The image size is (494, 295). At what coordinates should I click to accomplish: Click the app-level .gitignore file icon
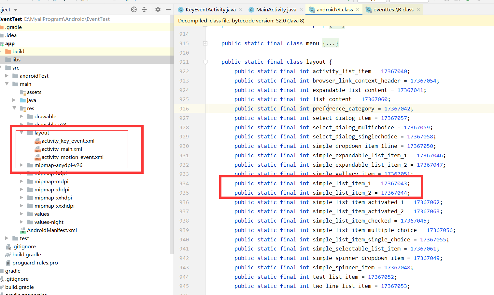point(8,247)
